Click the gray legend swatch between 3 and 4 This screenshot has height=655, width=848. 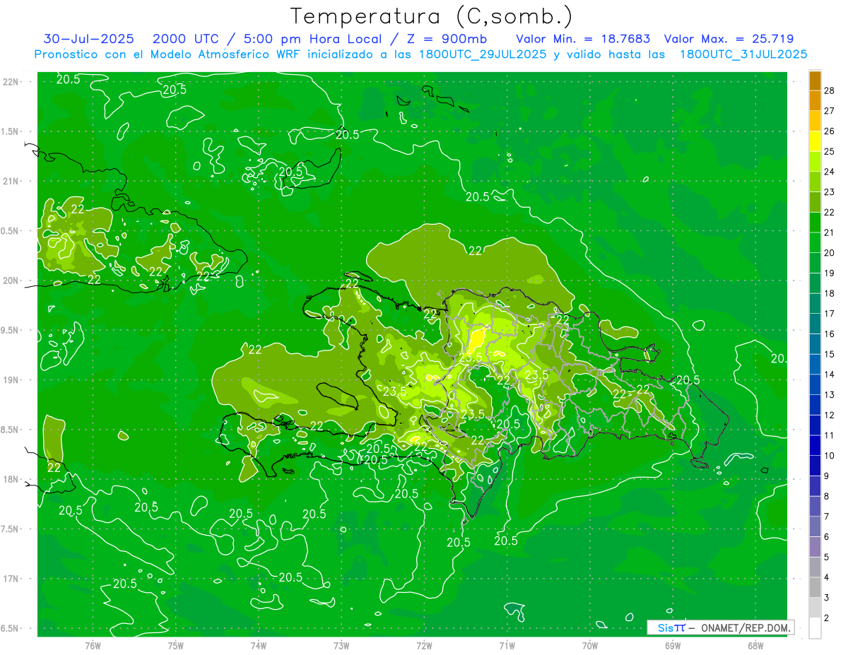815,587
